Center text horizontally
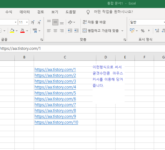This screenshot has width=165, height=150. coord(55,31)
